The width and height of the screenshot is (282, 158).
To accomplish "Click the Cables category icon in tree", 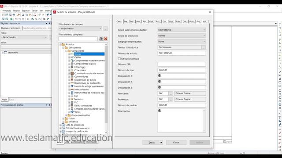I will tap(72, 57).
